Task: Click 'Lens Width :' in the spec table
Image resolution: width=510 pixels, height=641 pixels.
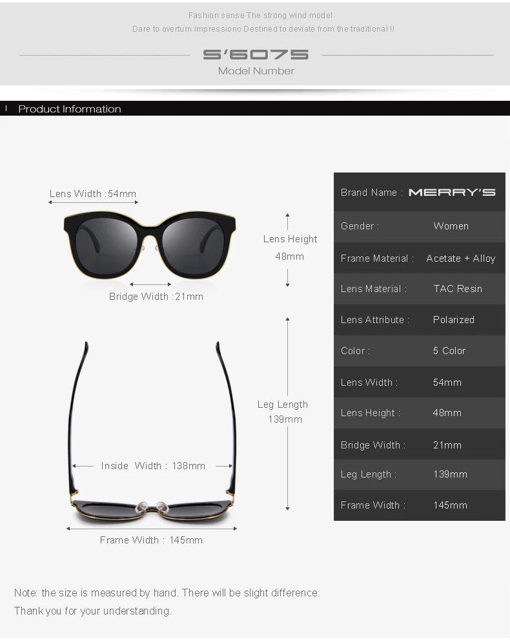Action: coord(369,383)
